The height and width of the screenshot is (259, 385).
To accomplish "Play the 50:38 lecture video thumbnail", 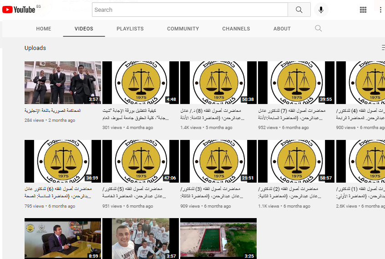I will [218, 83].
